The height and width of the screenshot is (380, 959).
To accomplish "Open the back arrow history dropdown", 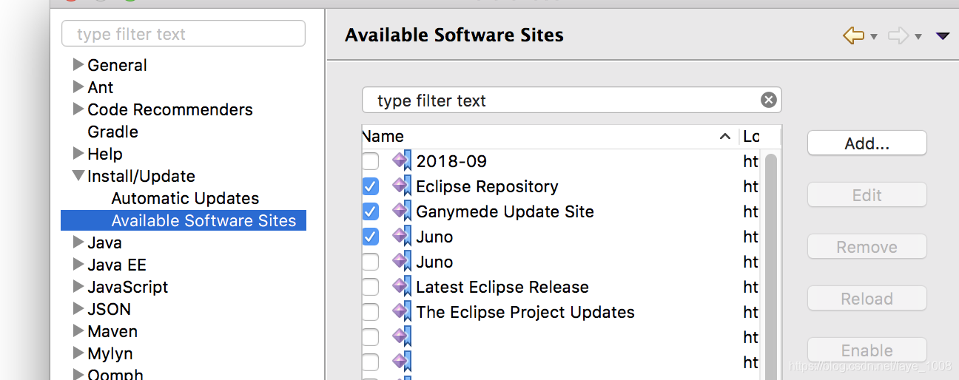I will point(874,36).
